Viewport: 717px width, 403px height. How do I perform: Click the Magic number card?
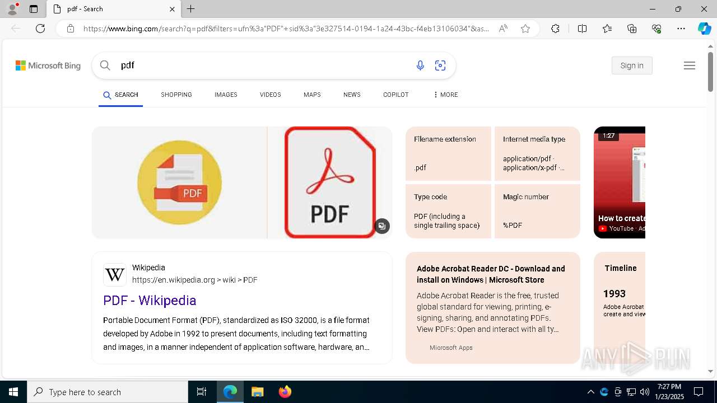tap(537, 212)
